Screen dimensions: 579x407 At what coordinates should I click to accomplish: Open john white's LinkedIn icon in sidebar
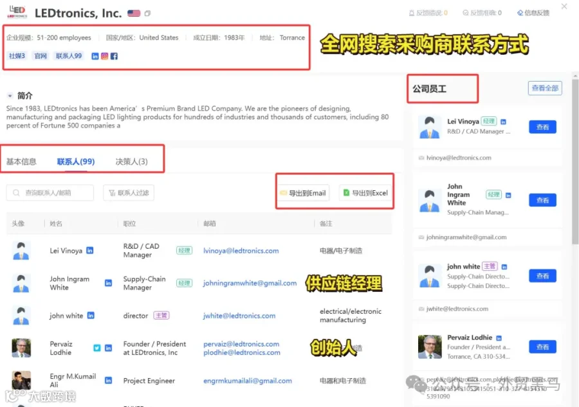[x=504, y=266]
